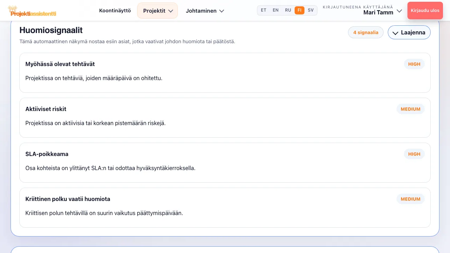Click the text about overdue määräpäivä tasks

(94, 78)
